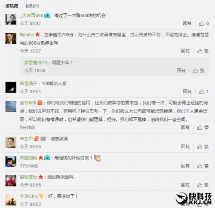Switch to 按热度 sorting tab

(12, 6)
